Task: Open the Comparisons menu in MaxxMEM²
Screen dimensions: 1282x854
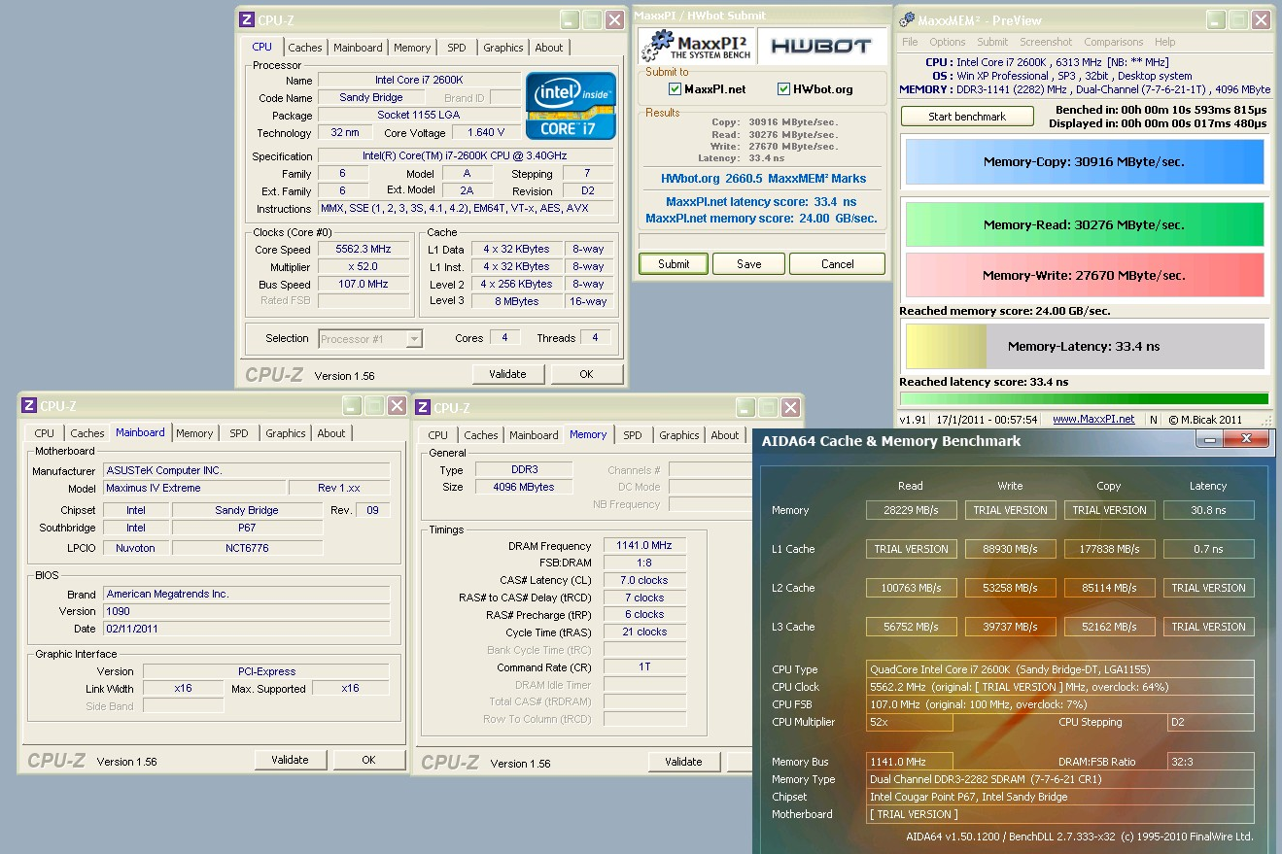Action: (1114, 42)
